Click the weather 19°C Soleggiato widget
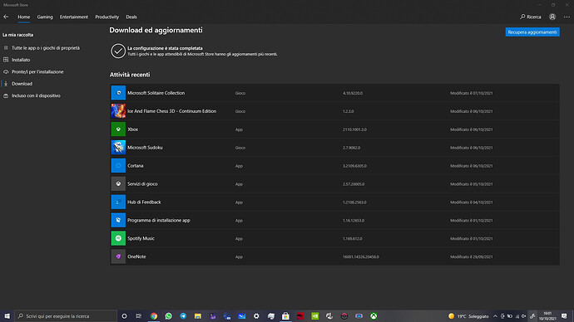 (468, 316)
